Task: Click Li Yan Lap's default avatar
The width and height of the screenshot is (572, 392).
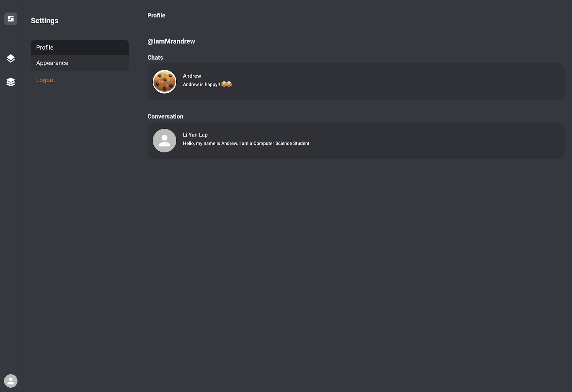Action: coord(164,141)
